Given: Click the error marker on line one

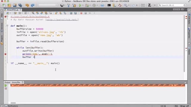Looking at the screenshot, I should point(5,17).
